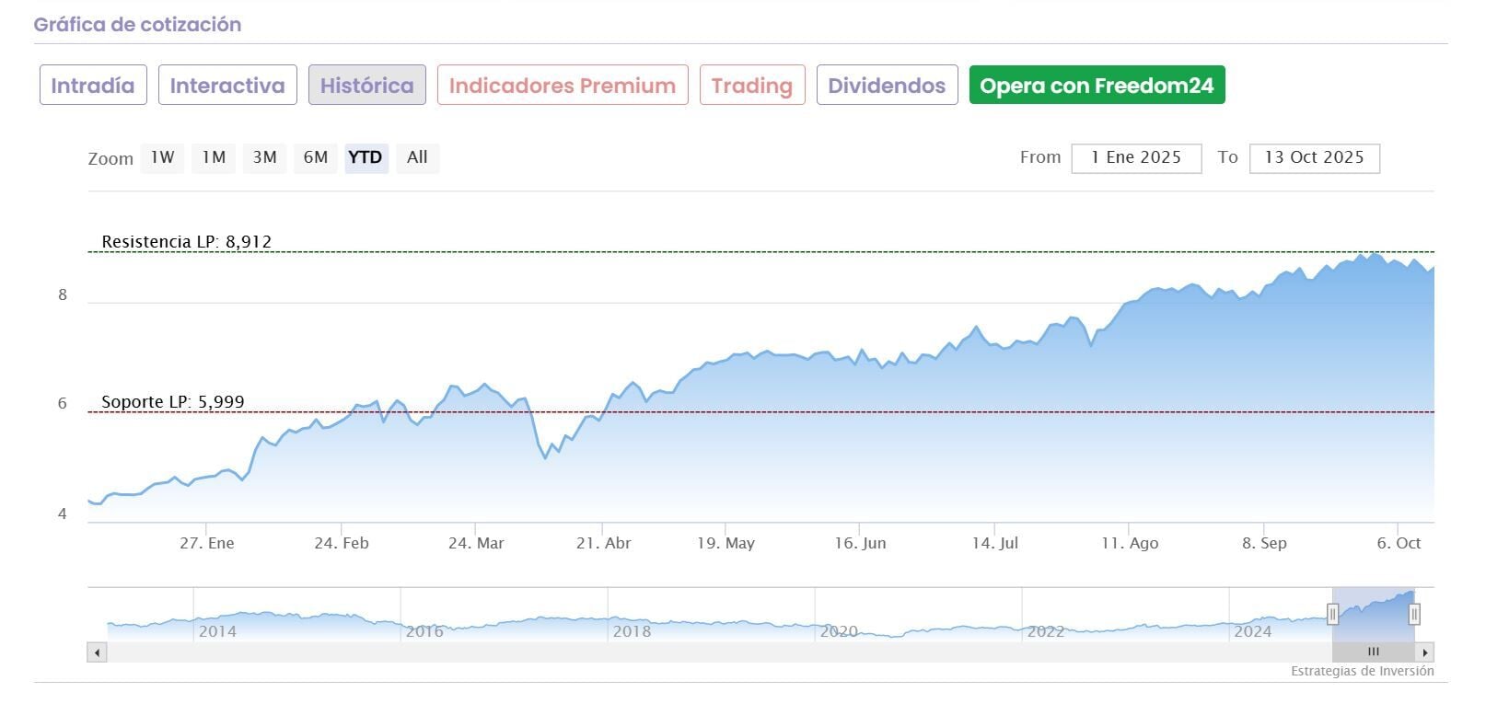1486x704 pixels.
Task: Open Indicadores Premium tab
Action: pos(563,86)
